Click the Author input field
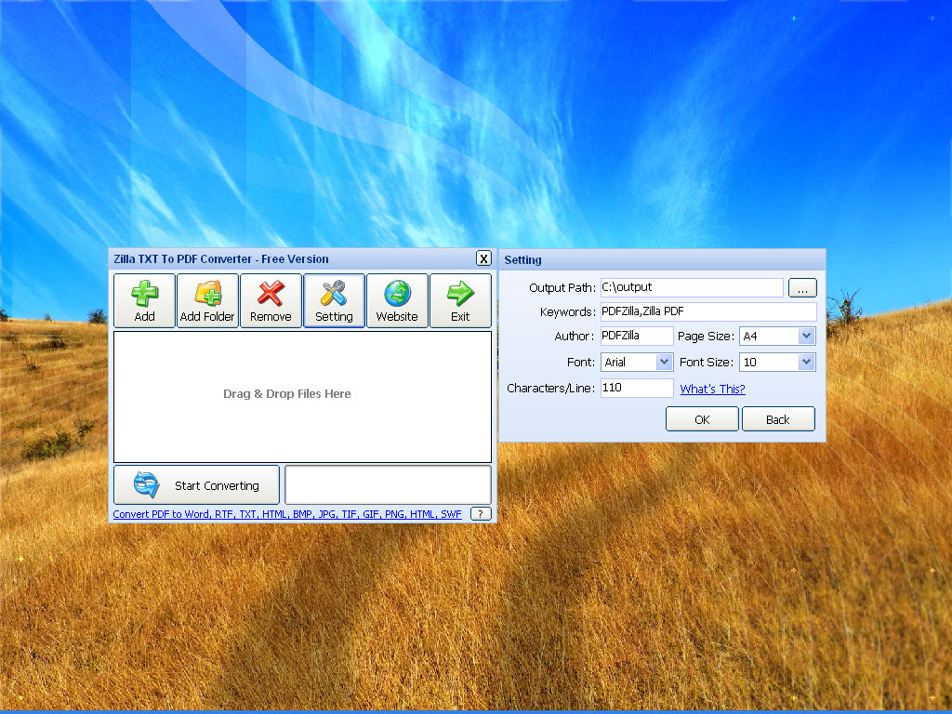 636,336
